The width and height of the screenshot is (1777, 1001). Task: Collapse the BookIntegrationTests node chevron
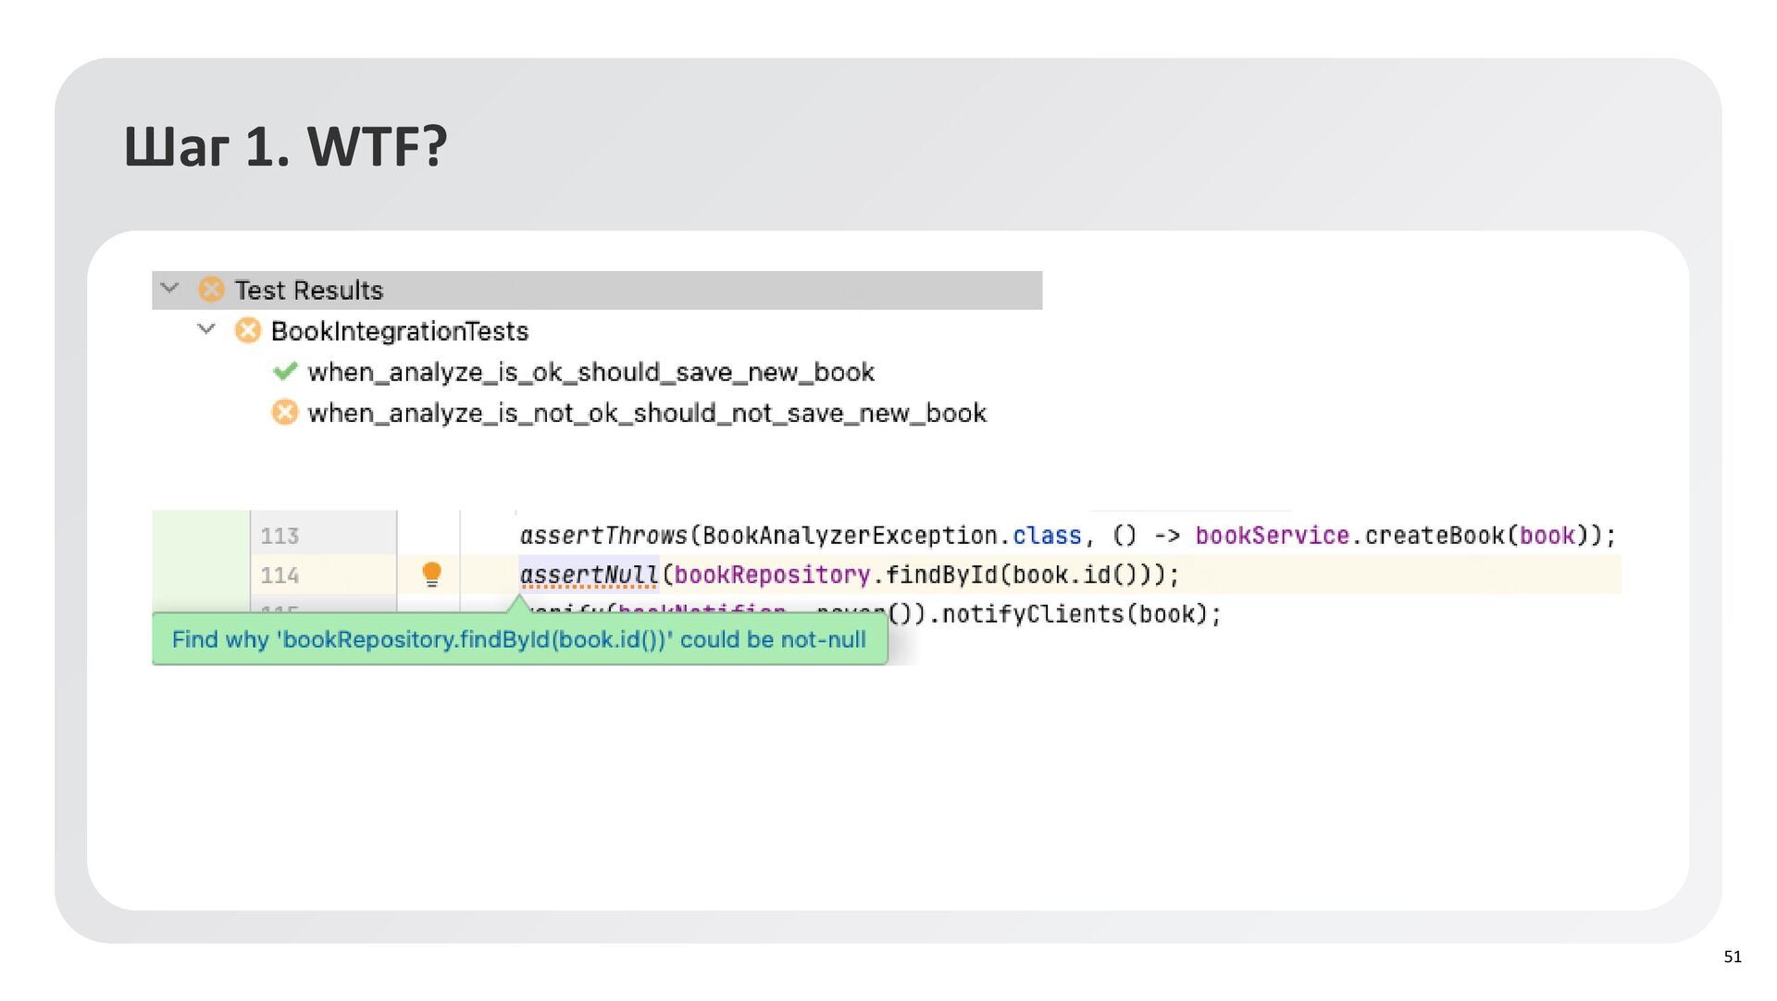coord(206,329)
